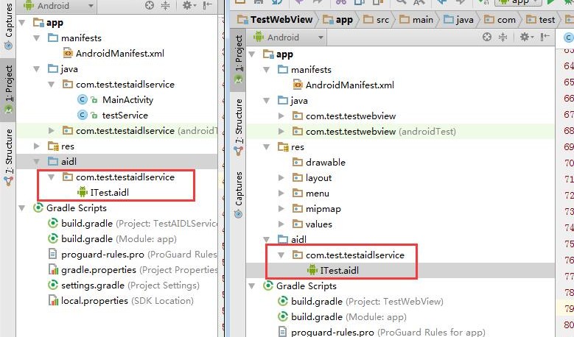Viewport: 574px width, 337px height.
Task: Click app breadcrumb in navigation bar
Action: click(338, 19)
